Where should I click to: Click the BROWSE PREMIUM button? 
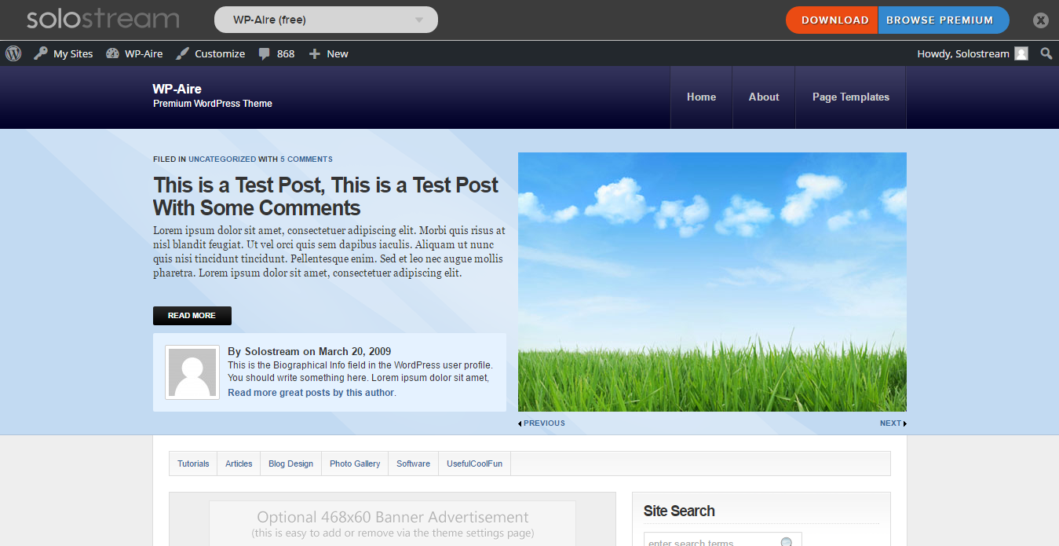pyautogui.click(x=944, y=20)
